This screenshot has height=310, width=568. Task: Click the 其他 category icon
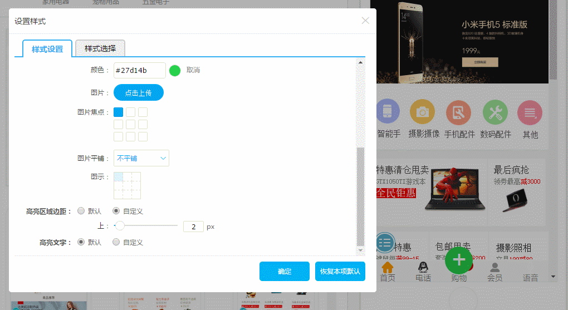pyautogui.click(x=530, y=113)
